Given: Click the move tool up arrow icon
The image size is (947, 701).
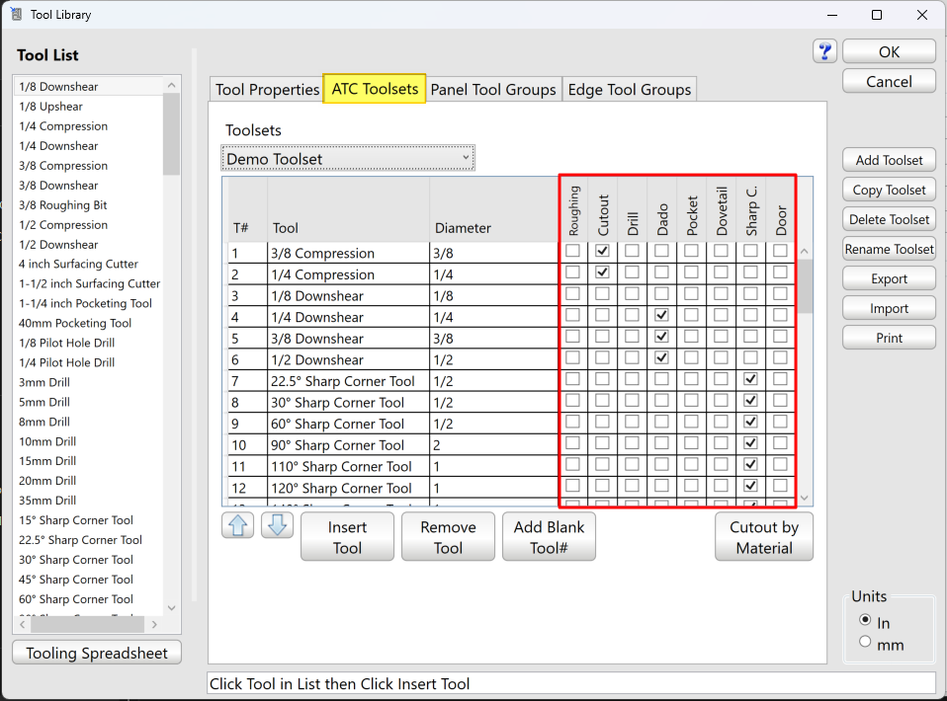Looking at the screenshot, I should [238, 525].
